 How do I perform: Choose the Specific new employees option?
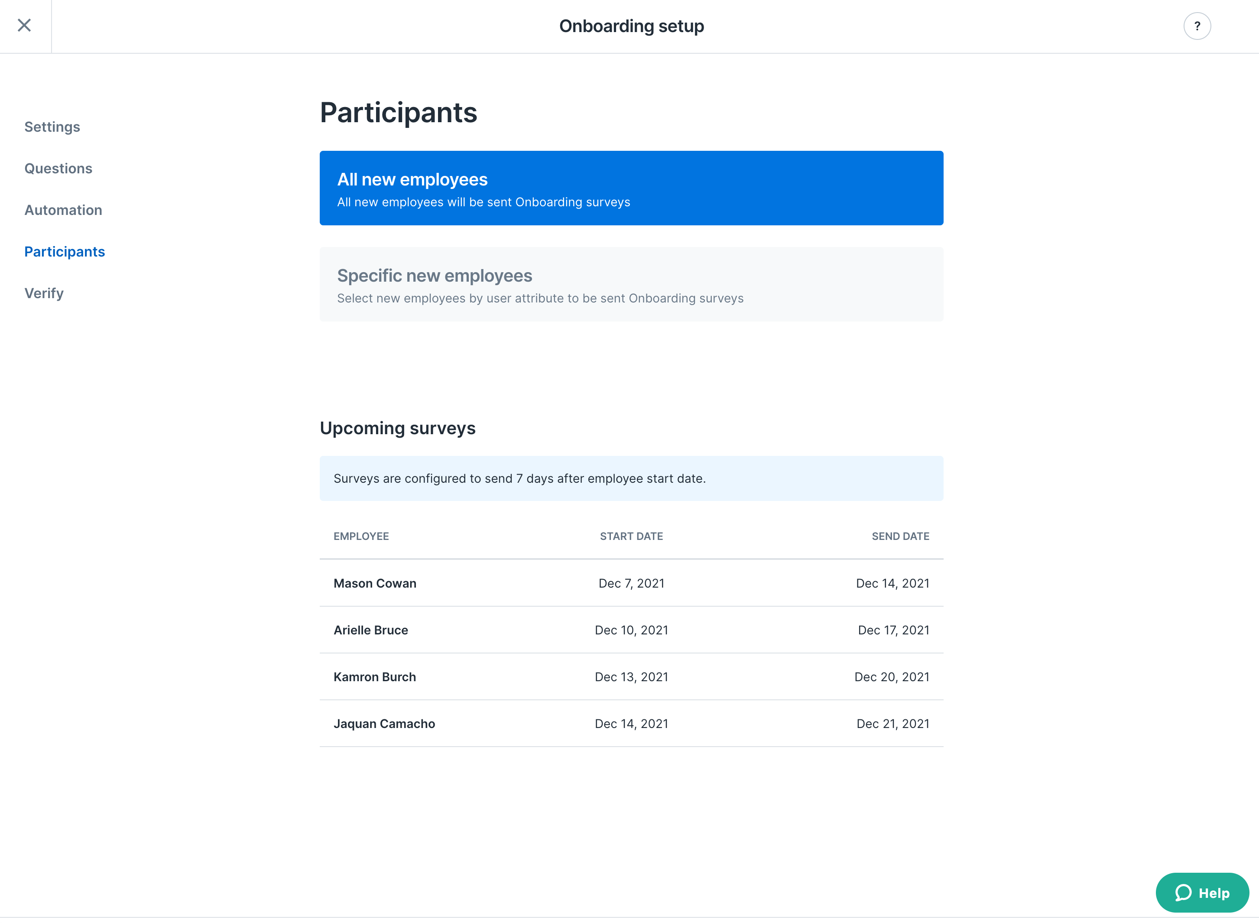pyautogui.click(x=631, y=284)
